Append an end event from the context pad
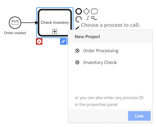 79,11
